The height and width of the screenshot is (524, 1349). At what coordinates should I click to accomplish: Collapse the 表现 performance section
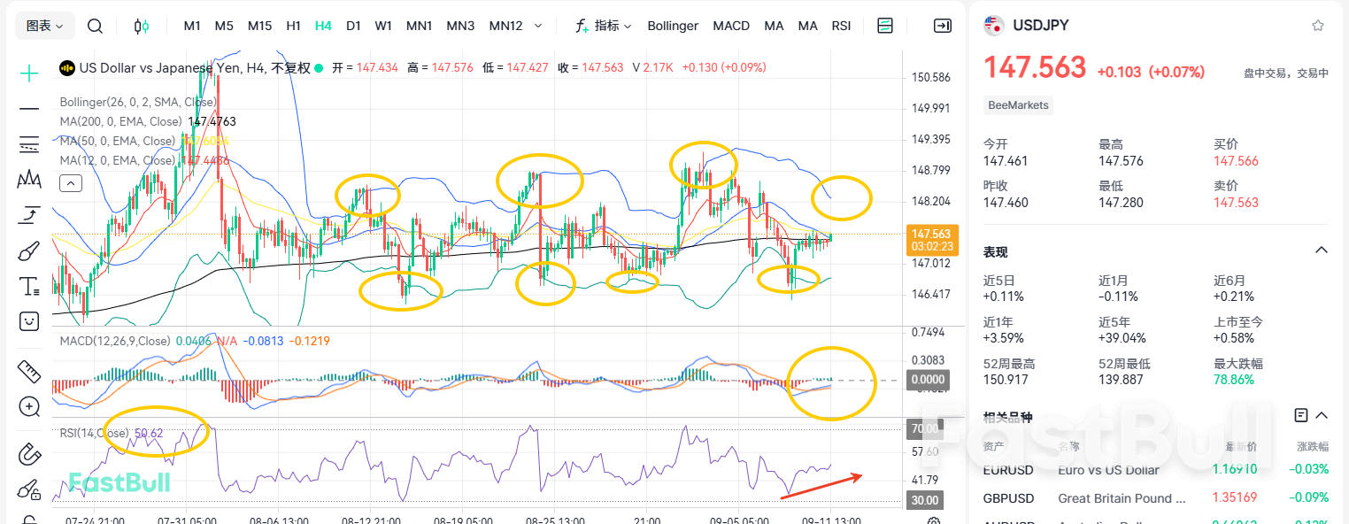[x=1322, y=251]
